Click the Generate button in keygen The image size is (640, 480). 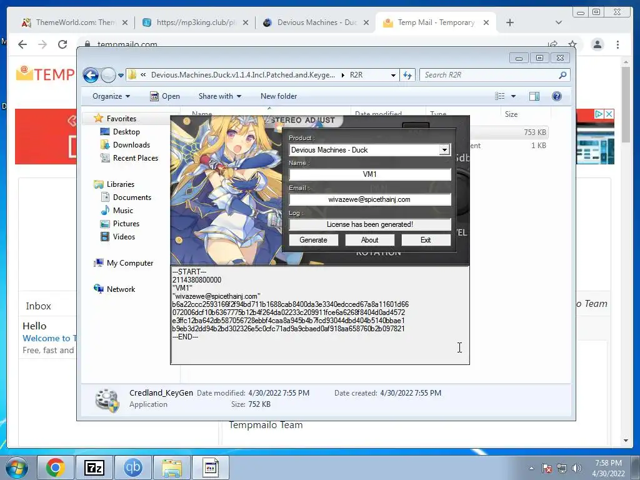point(314,240)
